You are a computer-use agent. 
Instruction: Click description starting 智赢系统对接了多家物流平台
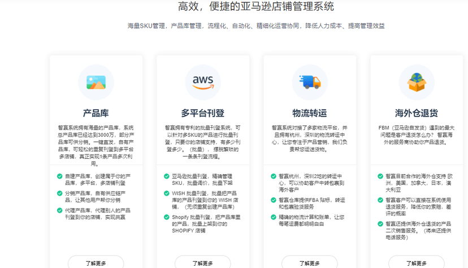[x=310, y=139]
